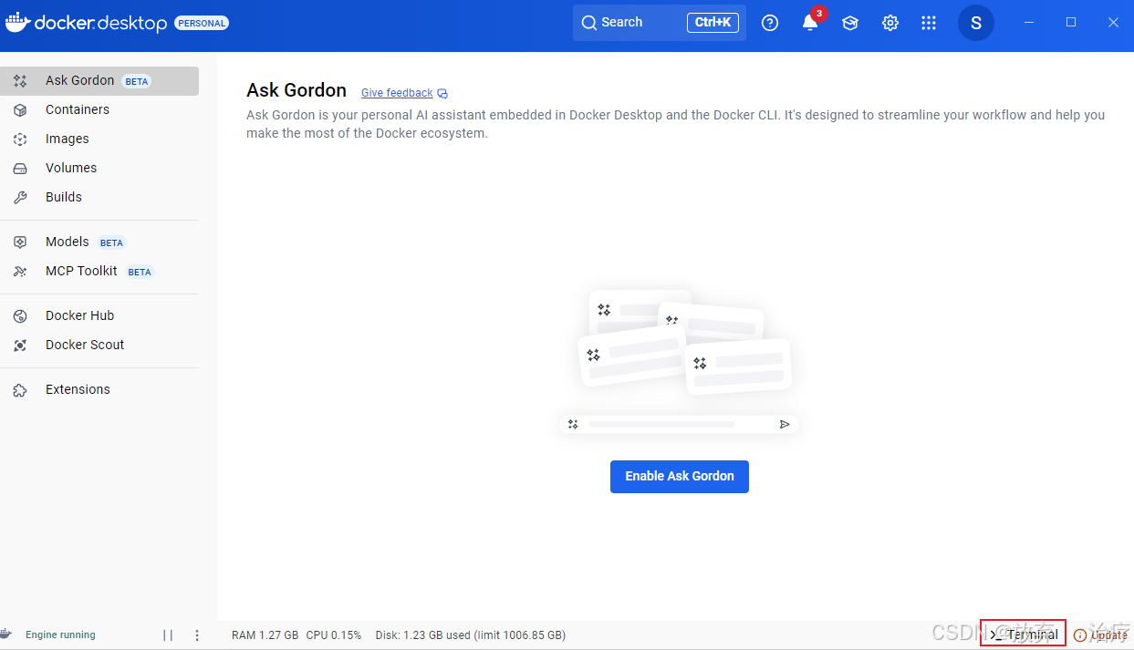Click in the Search field
The image size is (1134, 650).
[660, 23]
